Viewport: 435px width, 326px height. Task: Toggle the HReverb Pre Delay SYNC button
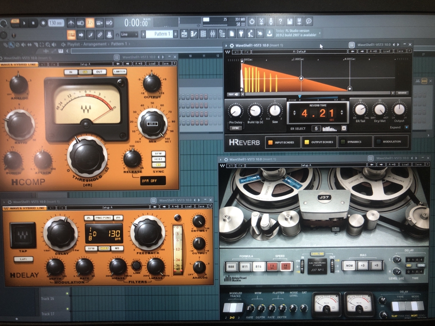(236, 128)
